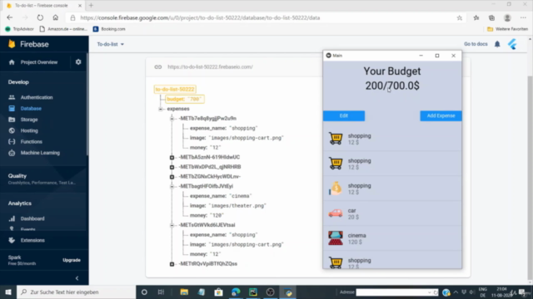Open File Explorer from taskbar
This screenshot has width=533, height=299.
click(x=184, y=292)
